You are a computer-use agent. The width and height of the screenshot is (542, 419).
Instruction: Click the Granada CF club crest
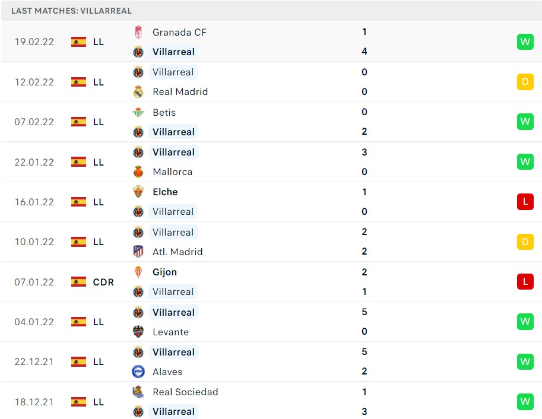138,32
